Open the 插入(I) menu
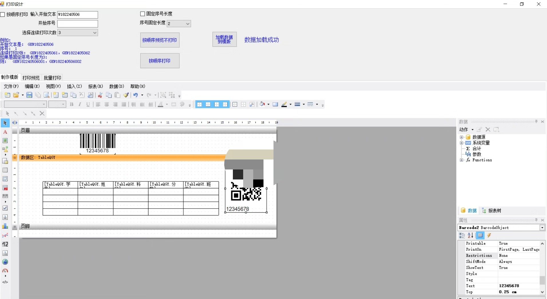 click(x=74, y=86)
